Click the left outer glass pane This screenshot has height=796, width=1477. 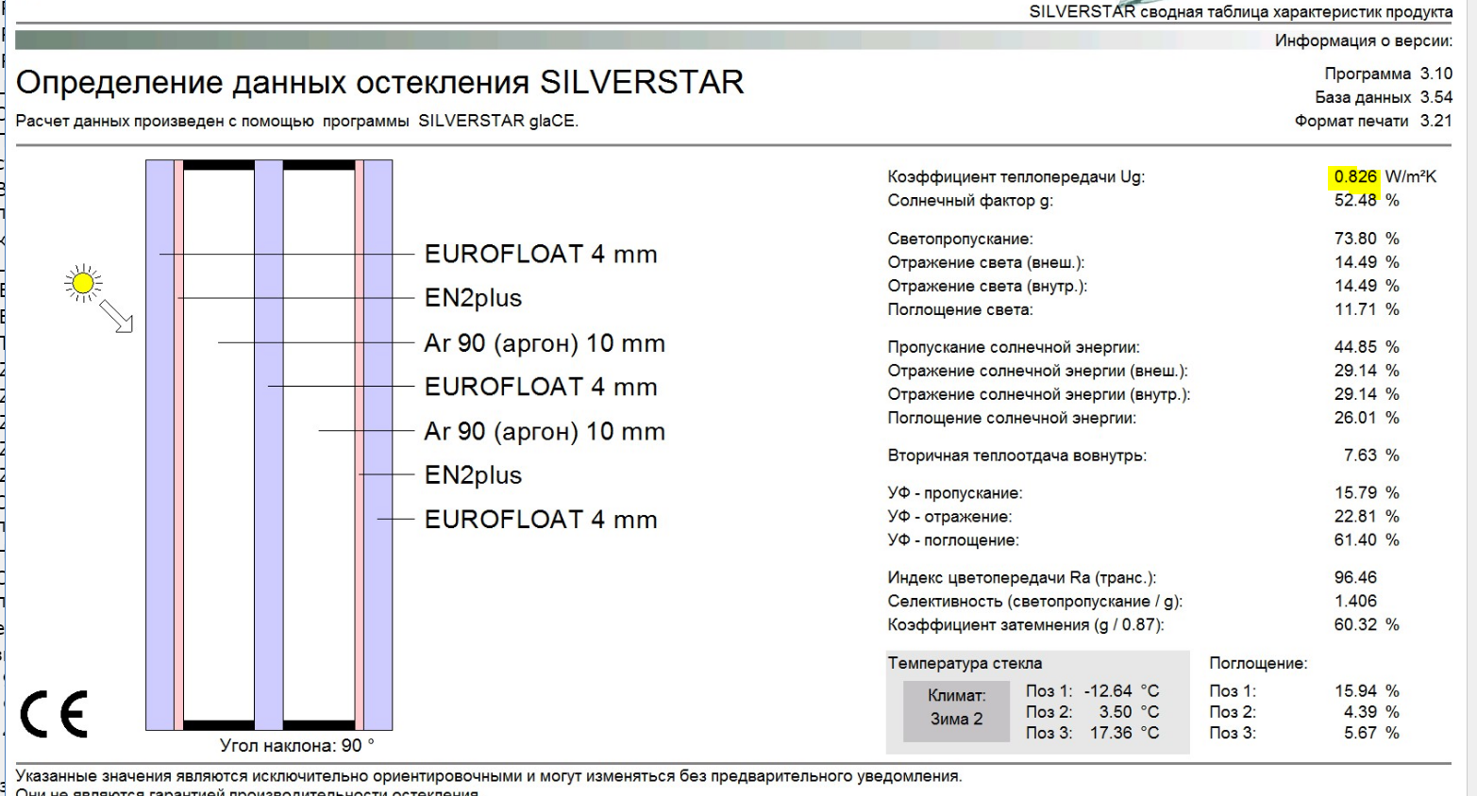159,444
